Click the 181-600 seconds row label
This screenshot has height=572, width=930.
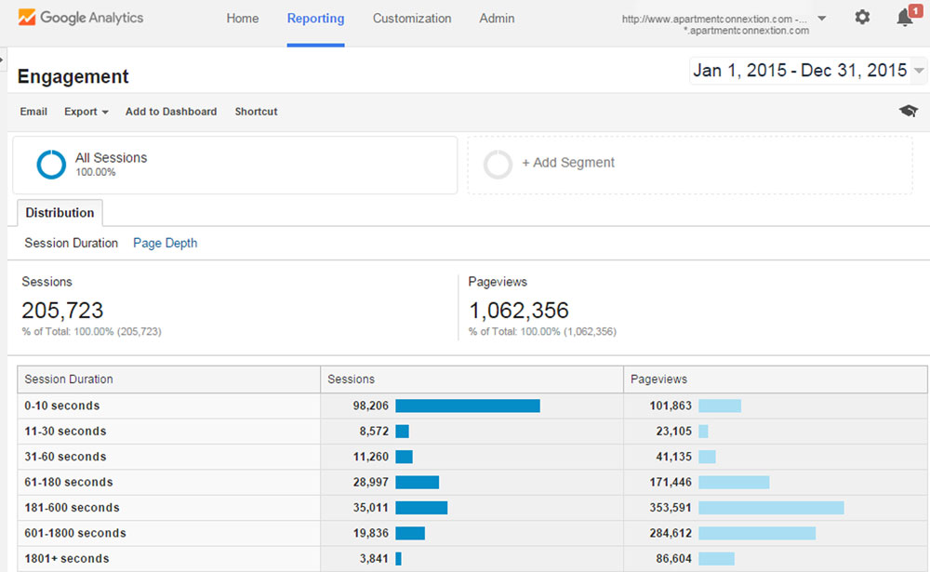click(x=72, y=508)
